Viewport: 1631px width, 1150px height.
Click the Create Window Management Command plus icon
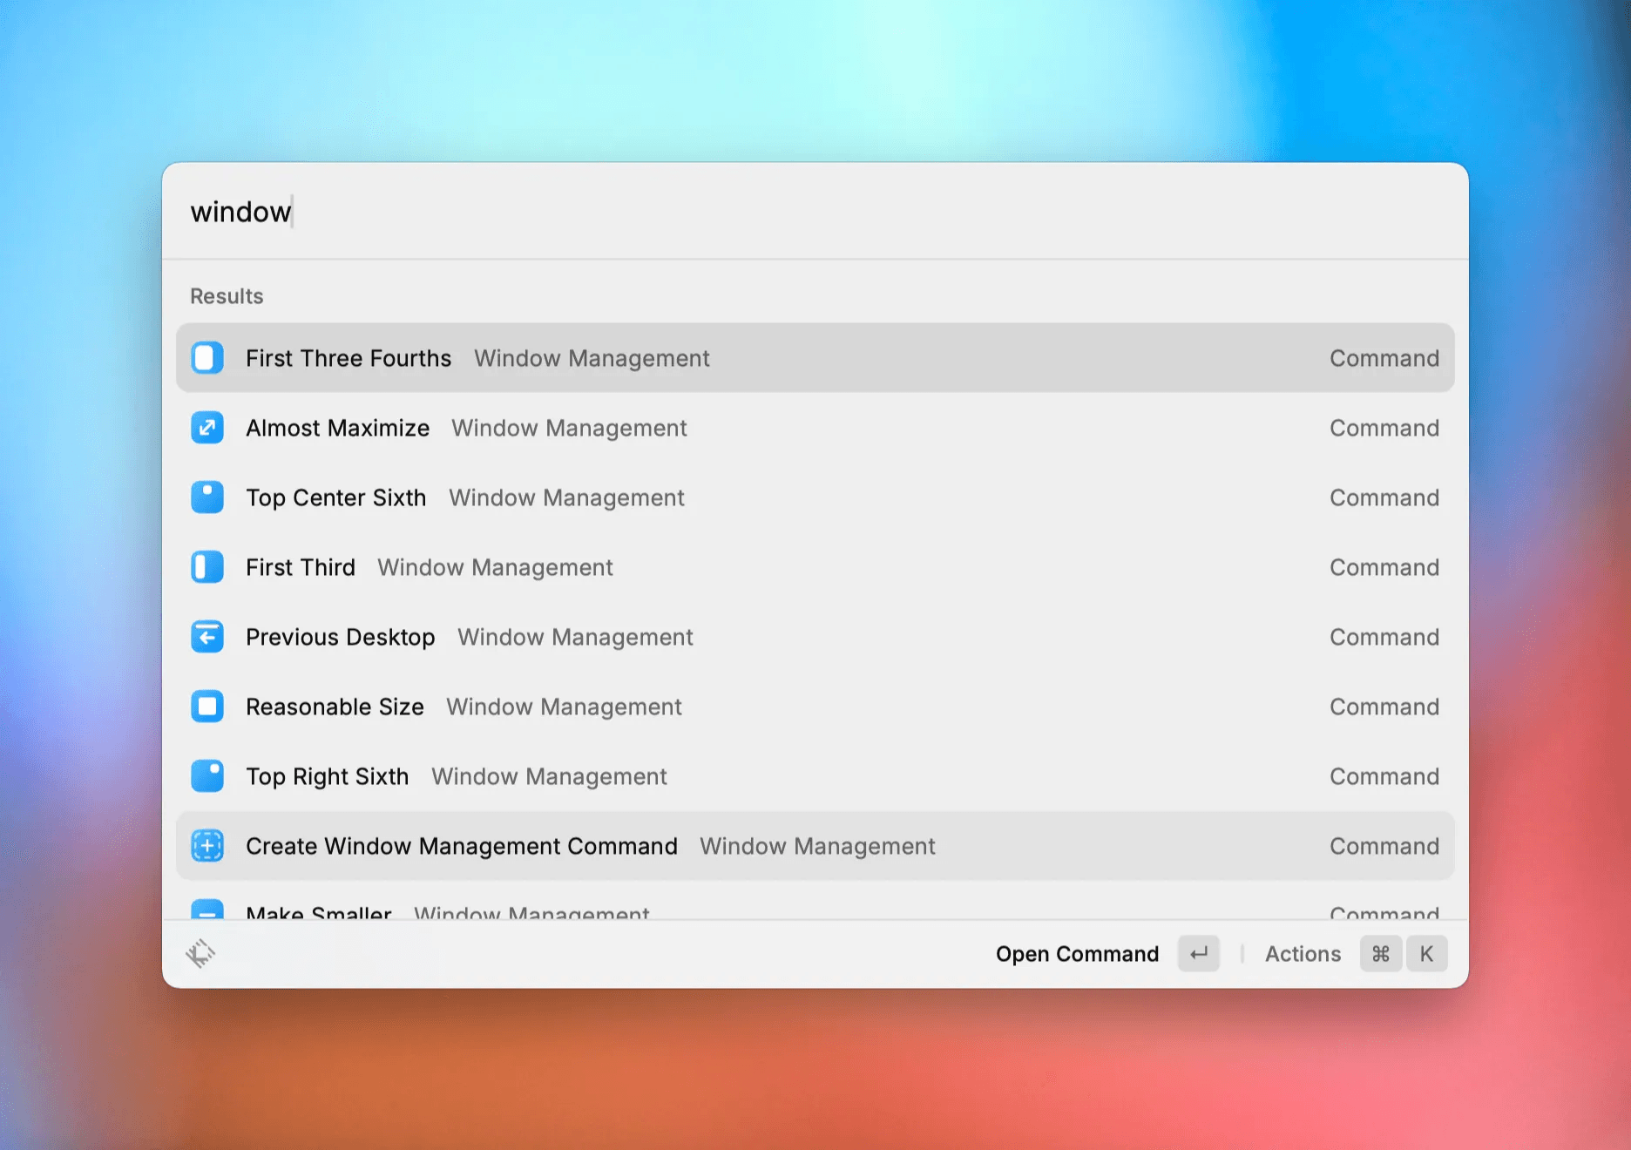tap(207, 846)
